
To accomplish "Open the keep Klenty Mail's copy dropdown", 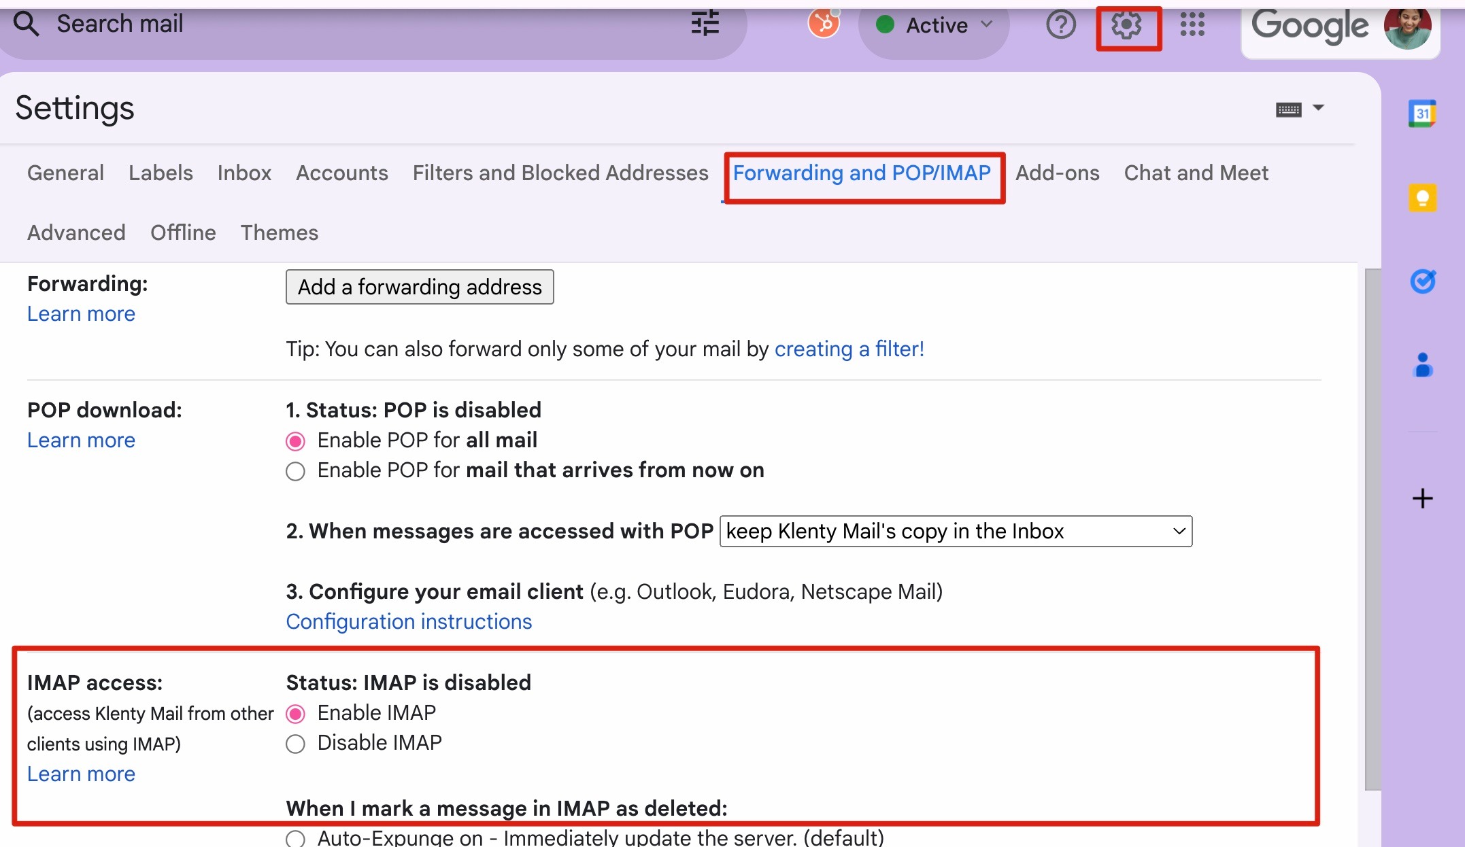I will 955,531.
